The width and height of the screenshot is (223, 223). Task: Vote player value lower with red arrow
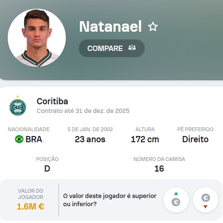[x=205, y=200]
